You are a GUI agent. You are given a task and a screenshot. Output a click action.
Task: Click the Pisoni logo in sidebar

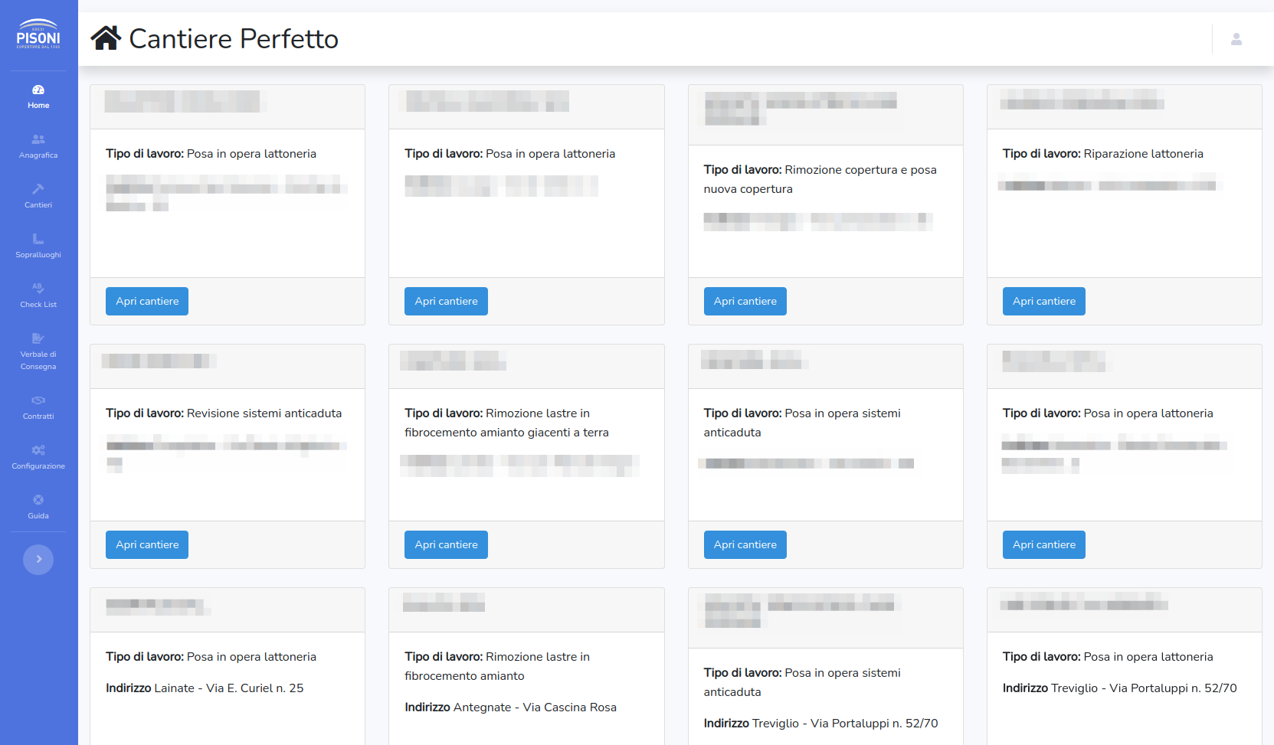(38, 34)
